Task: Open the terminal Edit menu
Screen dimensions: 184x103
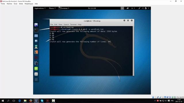Action: 56,24
